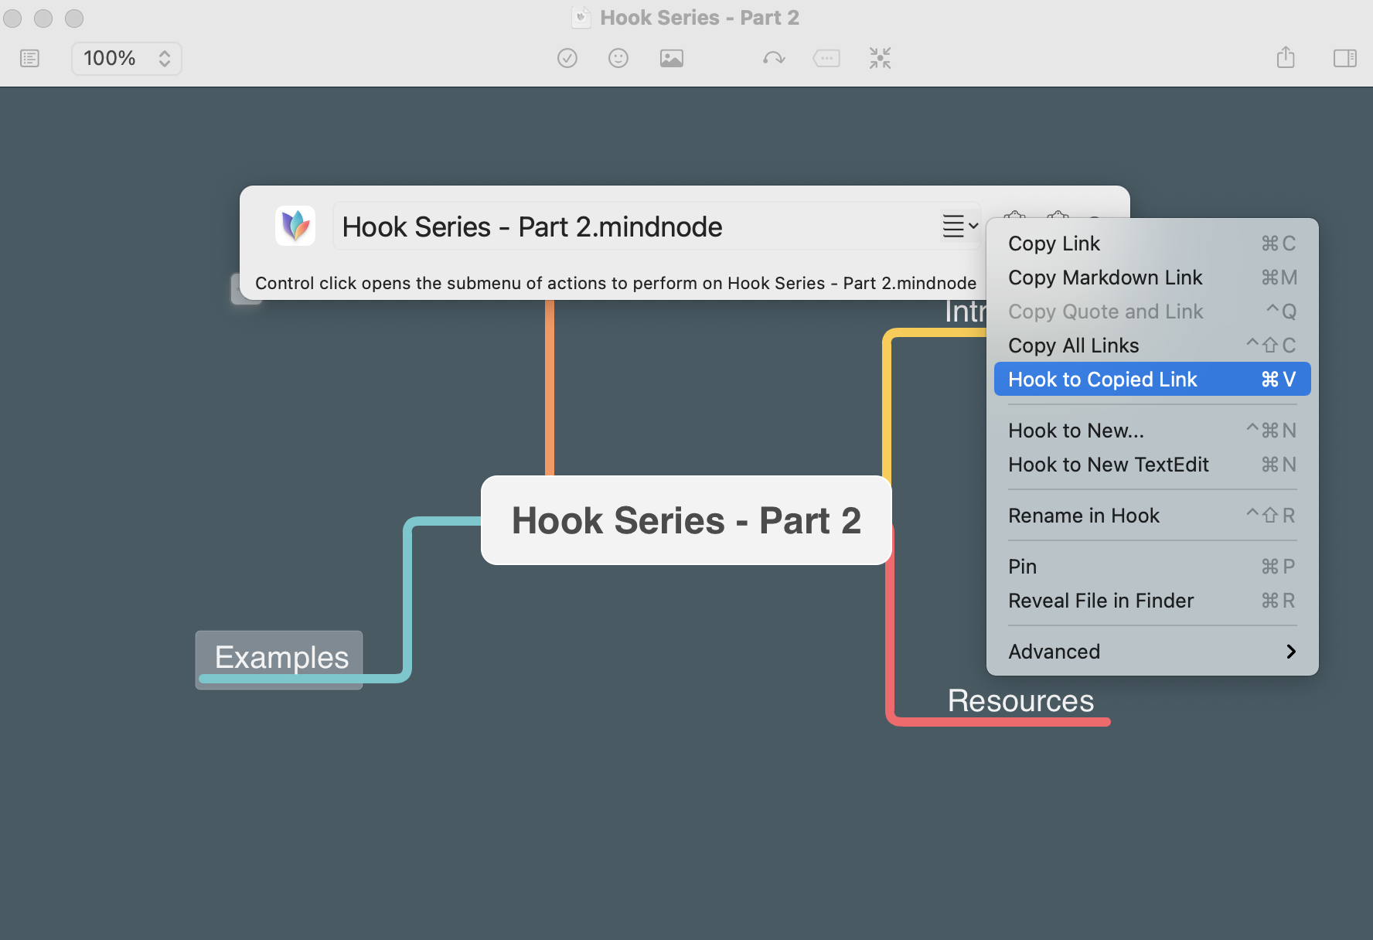Click the second puzzle-piece icon in Hook window
The height and width of the screenshot is (940, 1373).
point(1058,215)
